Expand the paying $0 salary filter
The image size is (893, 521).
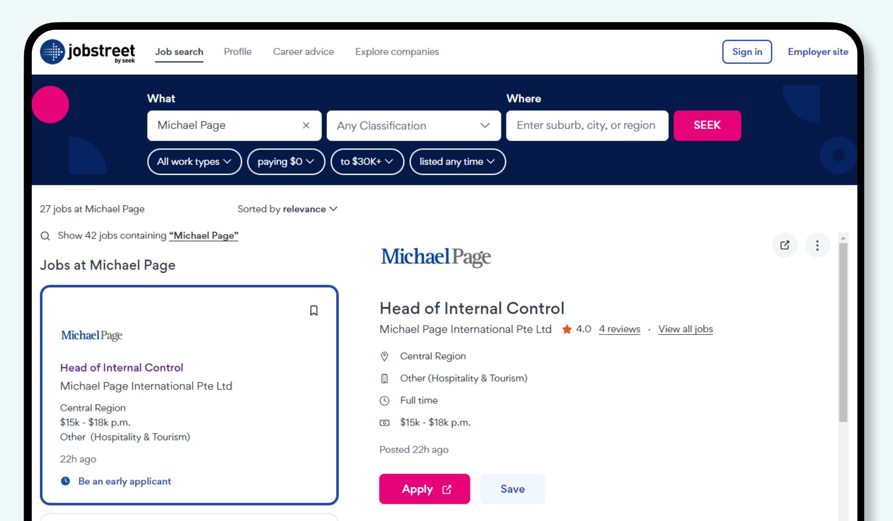click(286, 162)
